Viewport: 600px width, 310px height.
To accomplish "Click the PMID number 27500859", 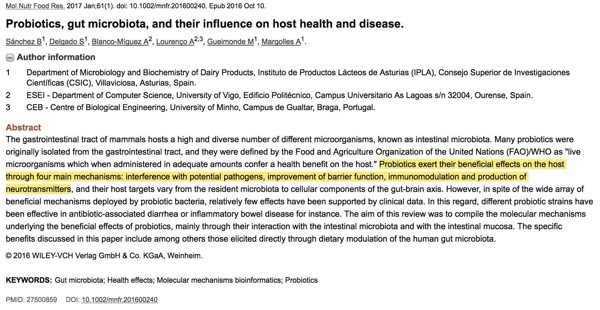I will coord(42,300).
